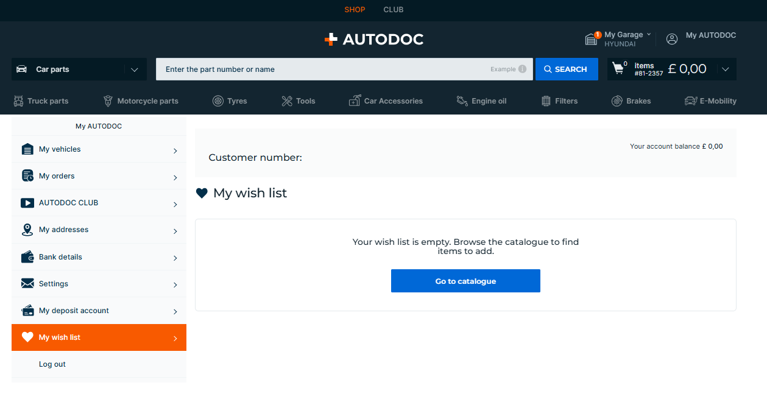The image size is (767, 413).
Task: Select the Brakes disc icon
Action: tap(617, 101)
